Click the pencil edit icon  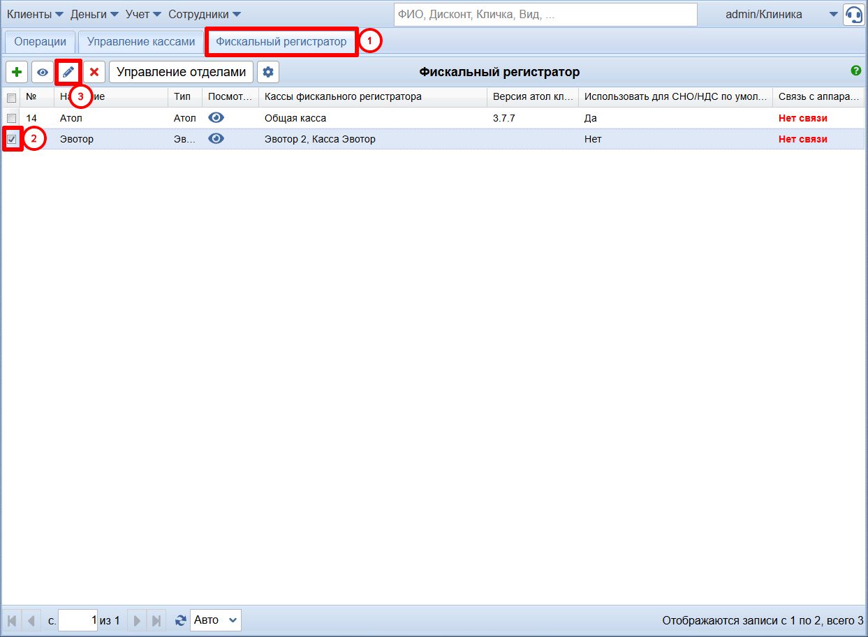click(x=68, y=72)
